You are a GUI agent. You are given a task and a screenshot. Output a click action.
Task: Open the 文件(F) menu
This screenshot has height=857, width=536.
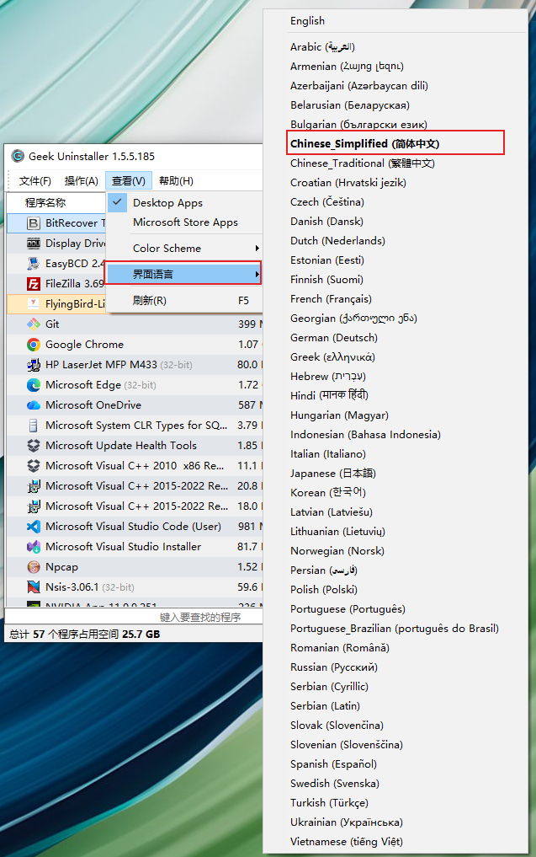(x=35, y=181)
